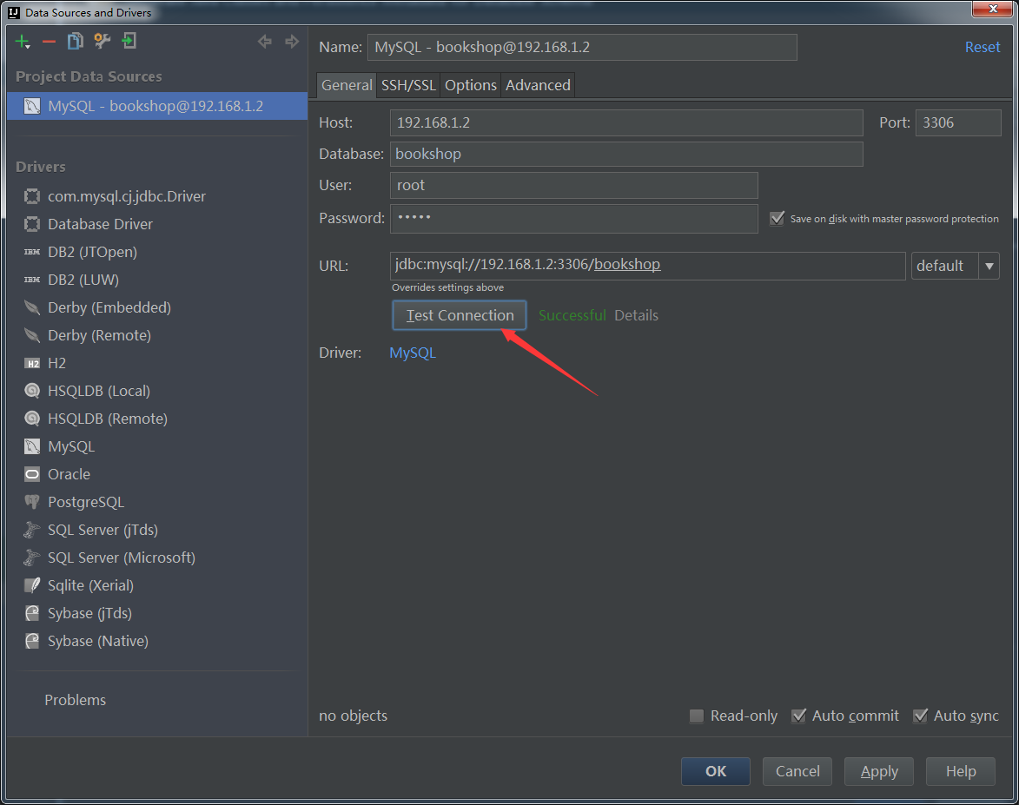The height and width of the screenshot is (805, 1019).
Task: Click icon of HSQLDB (Local) driver
Action: click(32, 391)
